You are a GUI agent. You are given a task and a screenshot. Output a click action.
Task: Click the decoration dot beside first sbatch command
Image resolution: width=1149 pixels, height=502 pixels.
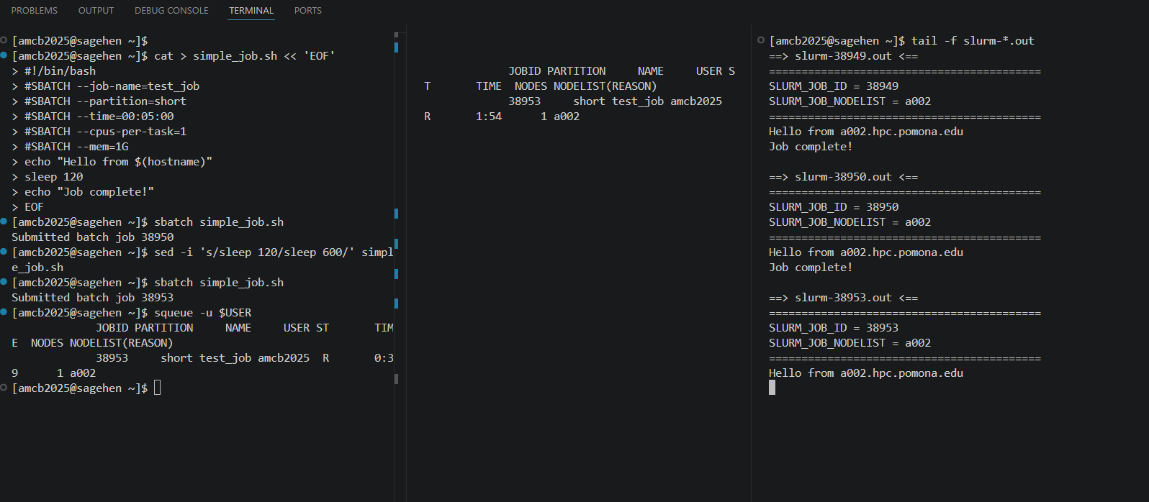point(4,222)
